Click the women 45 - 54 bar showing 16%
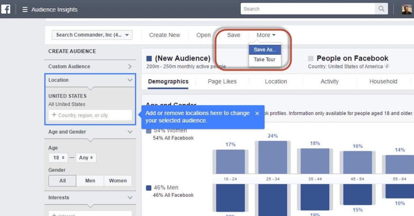This screenshot has width=414, height=216. pyautogui.click(x=357, y=162)
